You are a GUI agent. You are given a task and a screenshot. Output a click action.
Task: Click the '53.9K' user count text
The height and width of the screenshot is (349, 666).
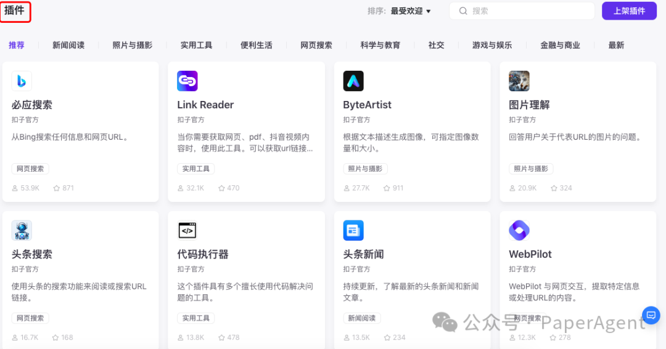tap(30, 188)
